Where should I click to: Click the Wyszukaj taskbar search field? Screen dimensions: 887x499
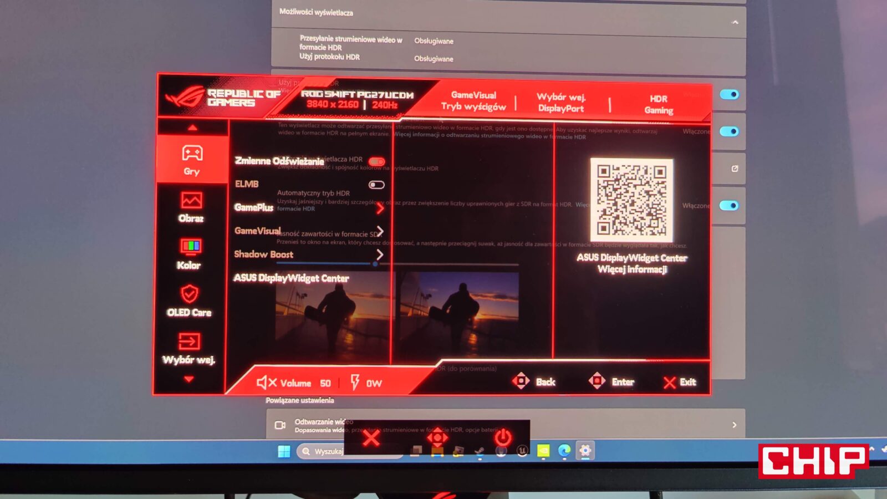tap(328, 451)
